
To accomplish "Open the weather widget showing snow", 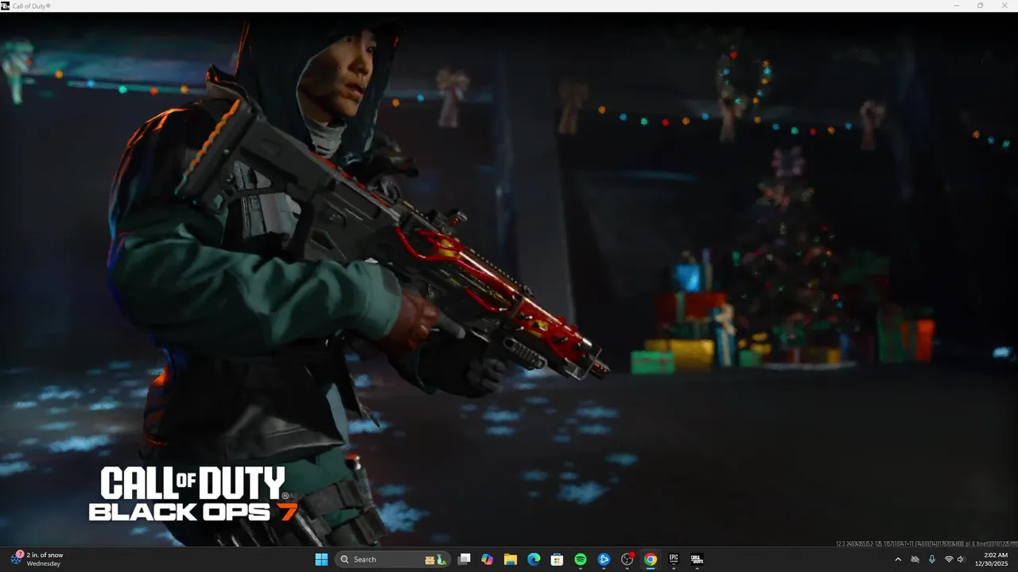I will 37,559.
